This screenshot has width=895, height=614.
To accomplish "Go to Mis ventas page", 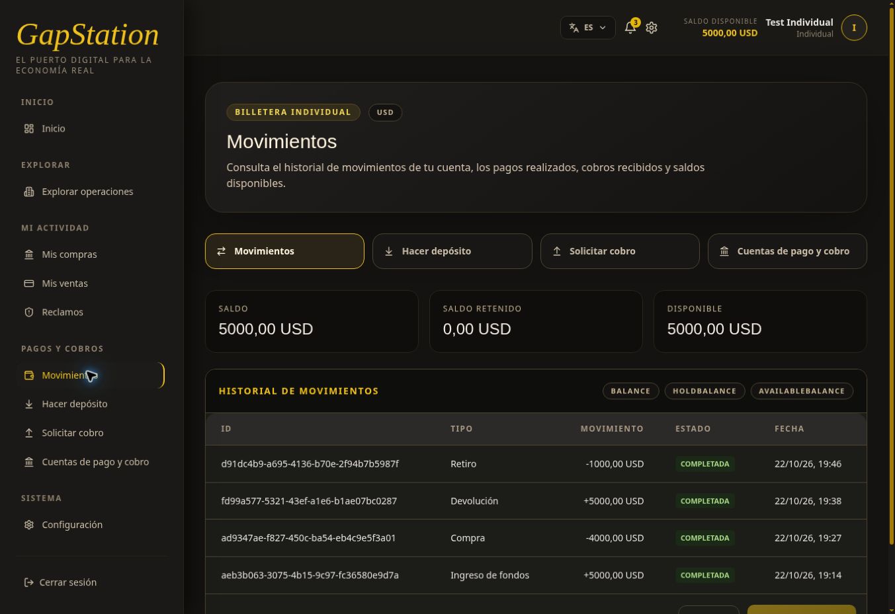I will 91,284.
